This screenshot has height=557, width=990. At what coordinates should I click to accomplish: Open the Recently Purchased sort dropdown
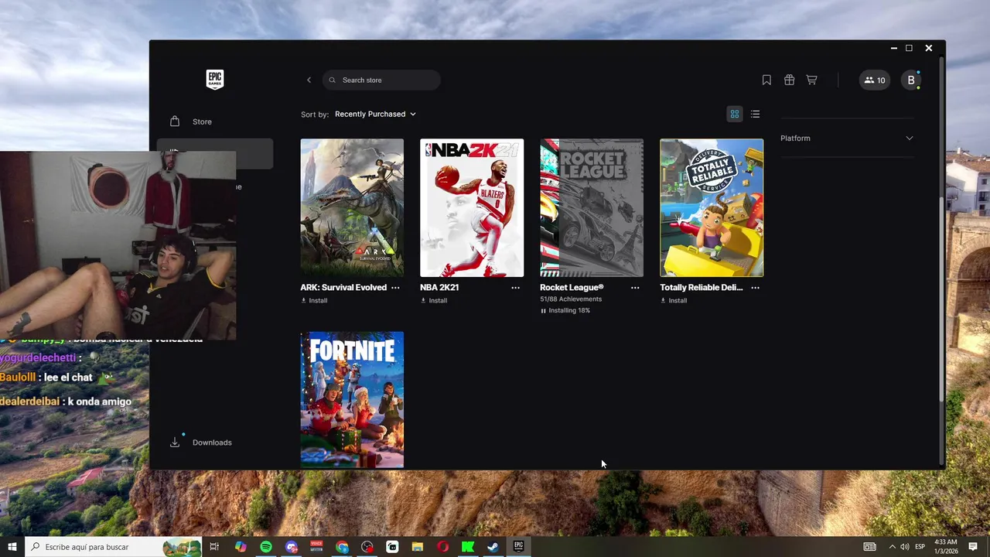pos(375,114)
